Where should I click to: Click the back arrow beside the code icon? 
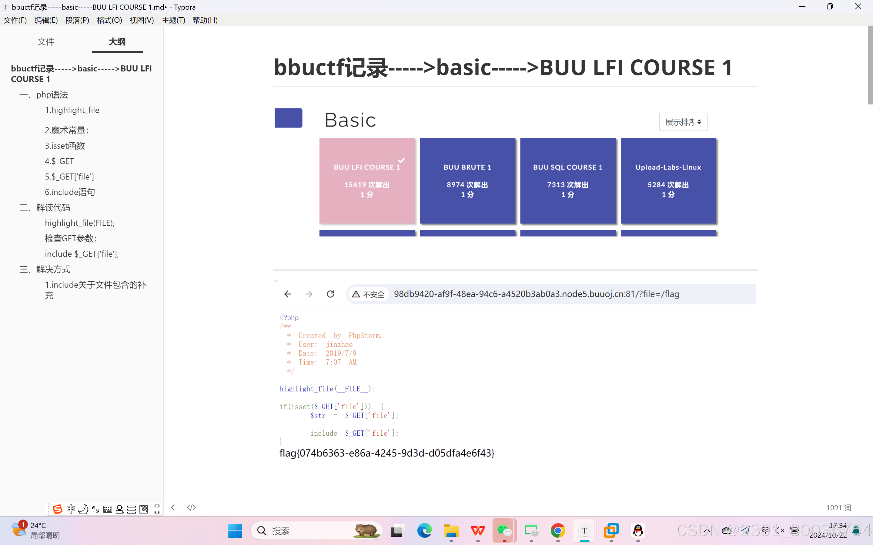(x=173, y=507)
